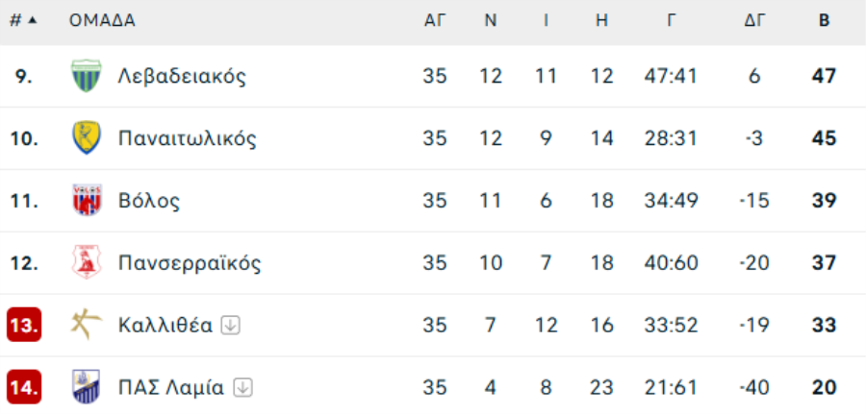Click the Παναιτωλικός yellow shield logo
Screen dimensions: 866x414
pos(87,137)
